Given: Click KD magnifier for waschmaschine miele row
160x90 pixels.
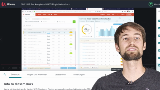Looking at the screenshot, I should (71, 38).
